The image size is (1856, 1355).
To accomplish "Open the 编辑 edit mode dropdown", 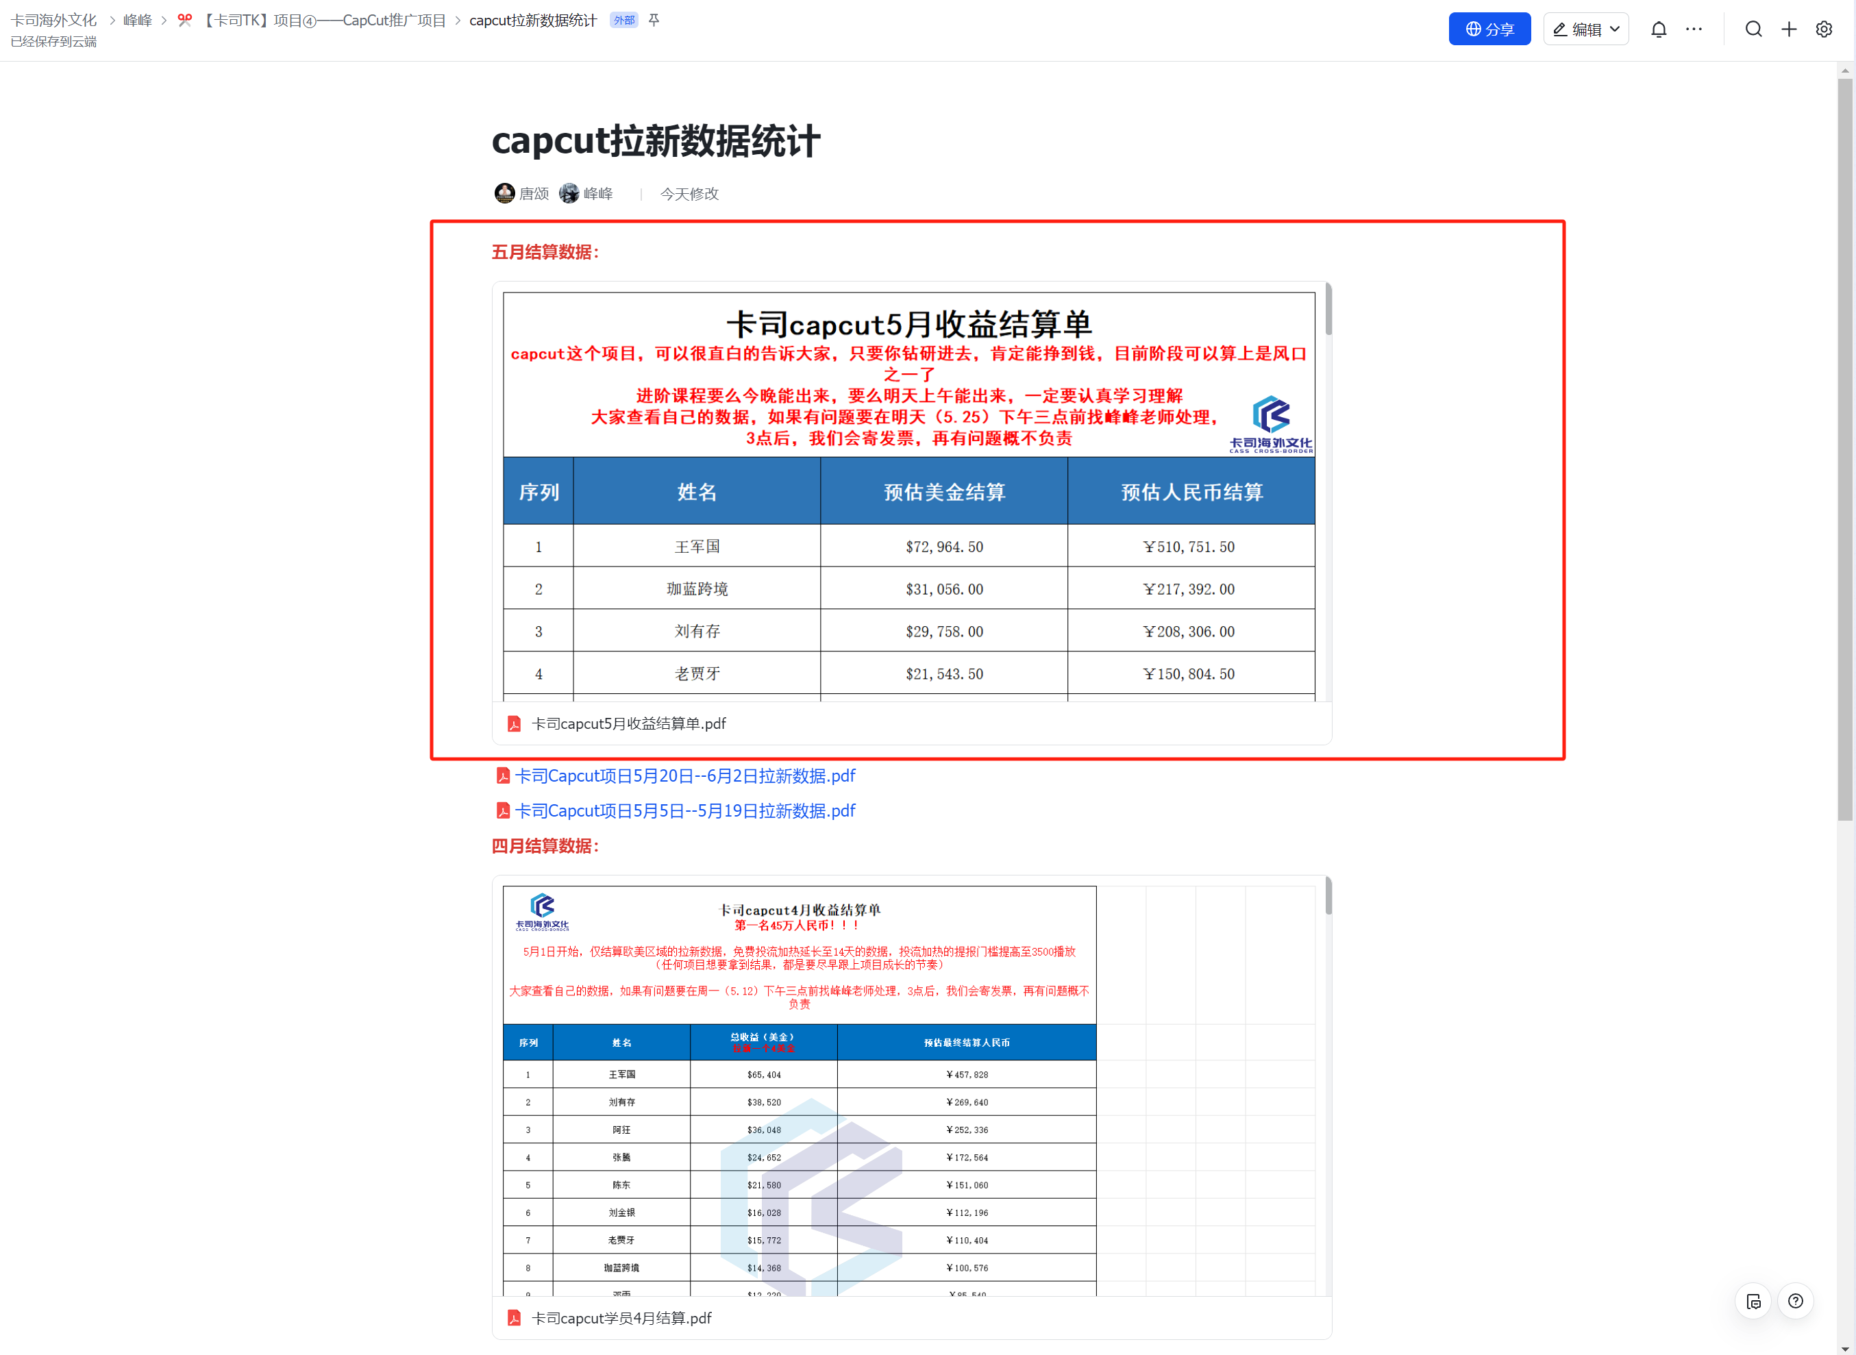I will click(x=1585, y=29).
